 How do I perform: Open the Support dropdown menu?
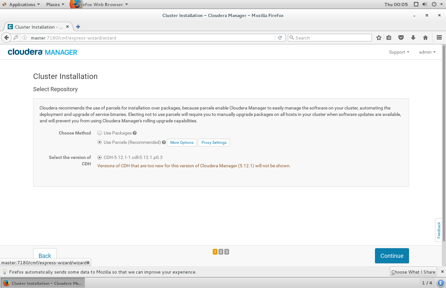click(x=399, y=52)
